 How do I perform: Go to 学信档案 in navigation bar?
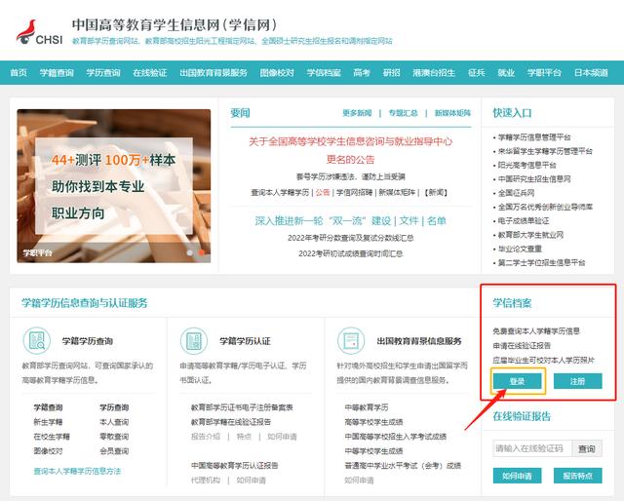pyautogui.click(x=324, y=73)
